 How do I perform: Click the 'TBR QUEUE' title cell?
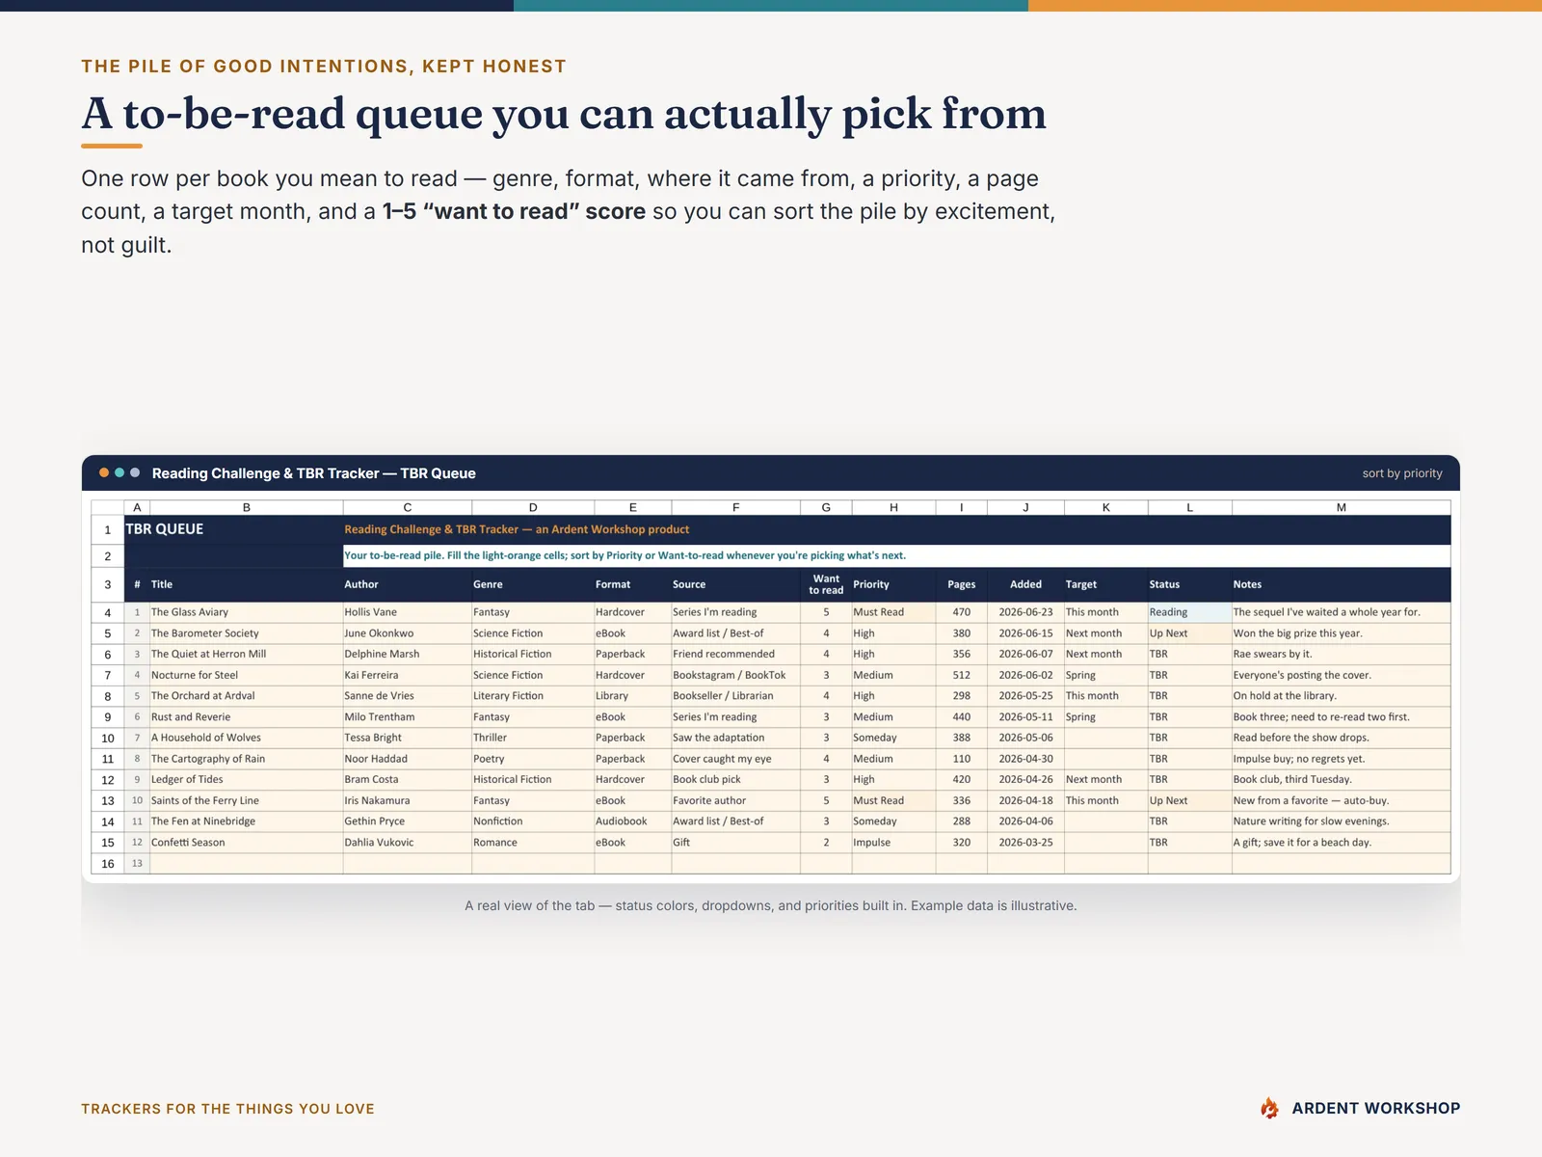(x=233, y=529)
